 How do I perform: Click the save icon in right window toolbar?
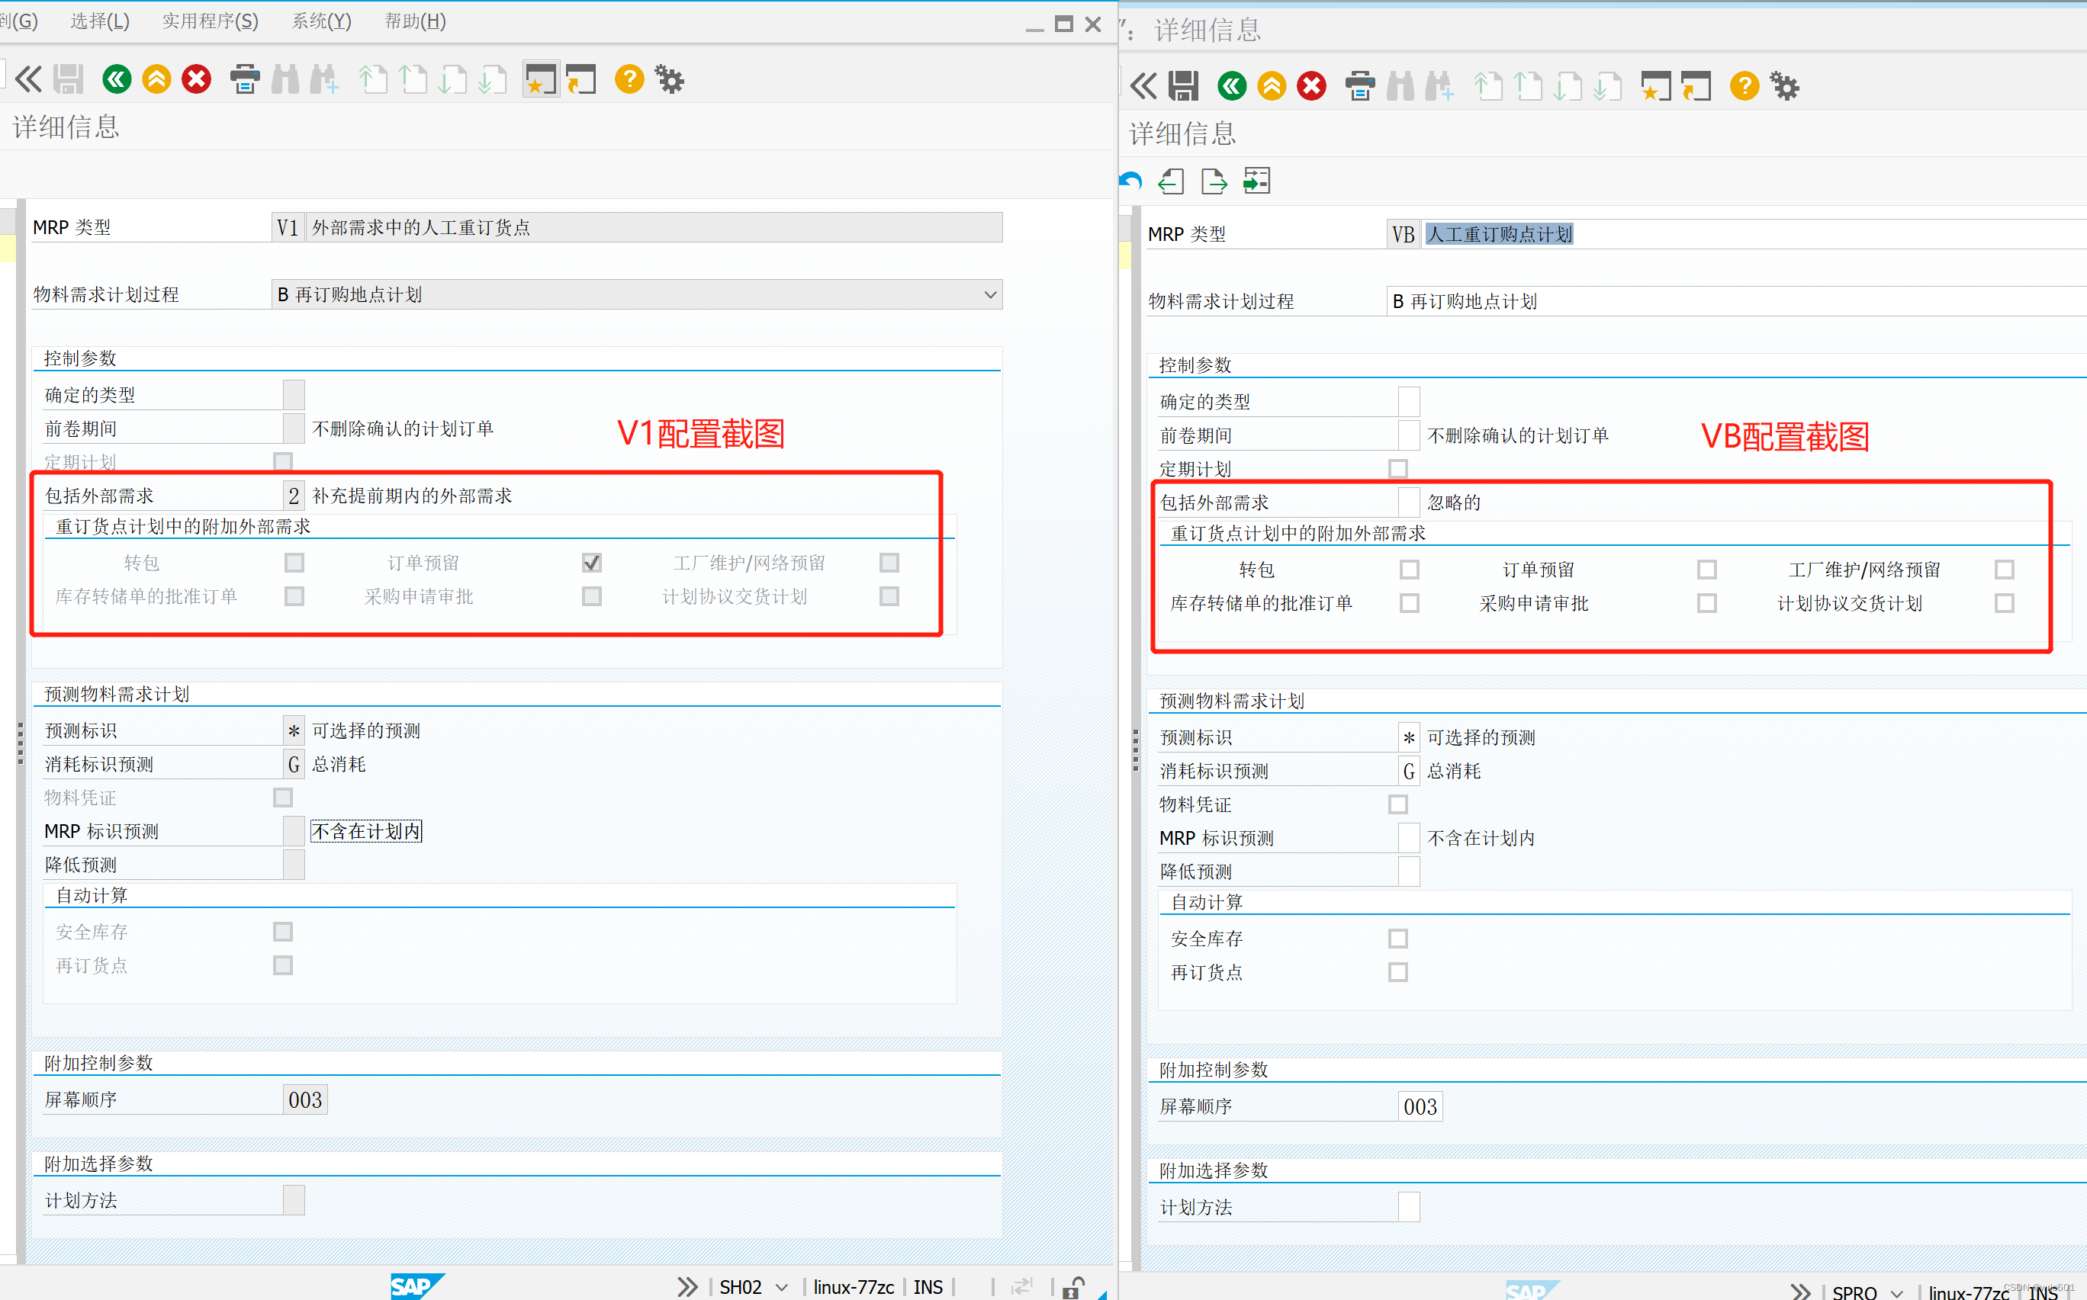(1183, 86)
